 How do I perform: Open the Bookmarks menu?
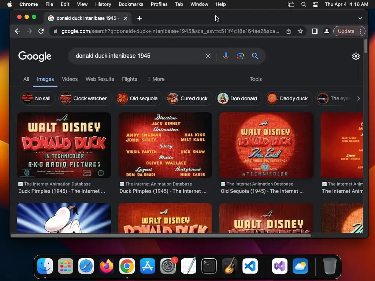click(131, 4)
